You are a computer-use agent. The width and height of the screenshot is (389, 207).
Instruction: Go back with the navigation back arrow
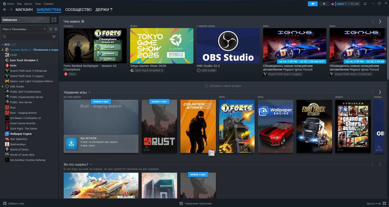tap(4, 9)
